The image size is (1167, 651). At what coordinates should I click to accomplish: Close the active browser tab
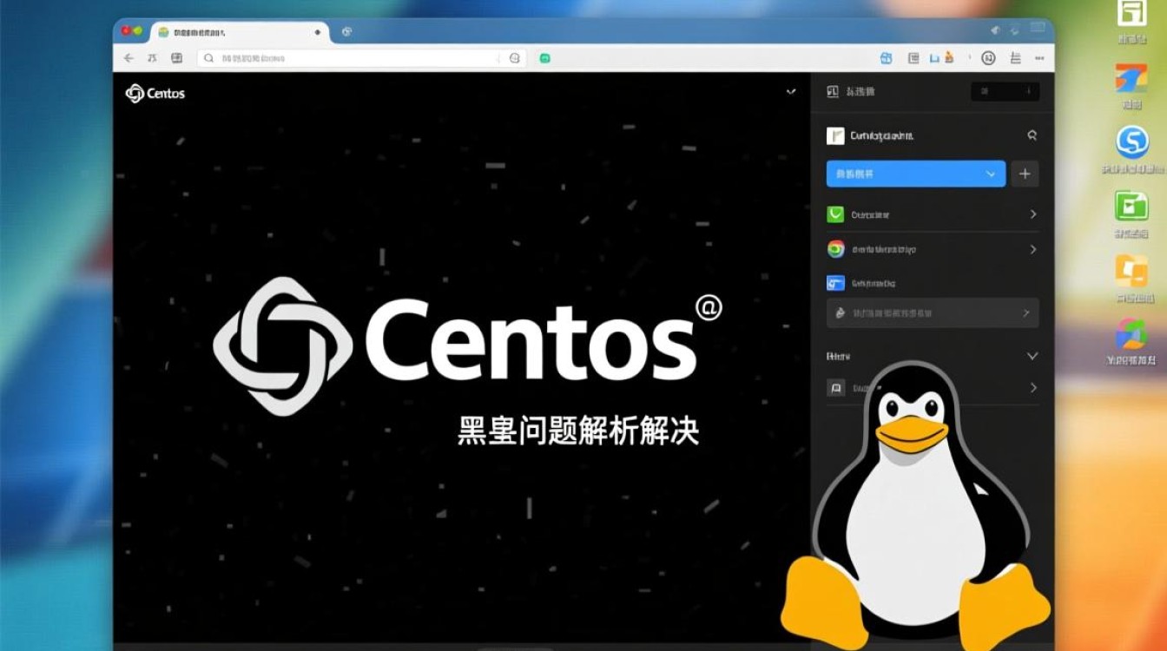[317, 31]
